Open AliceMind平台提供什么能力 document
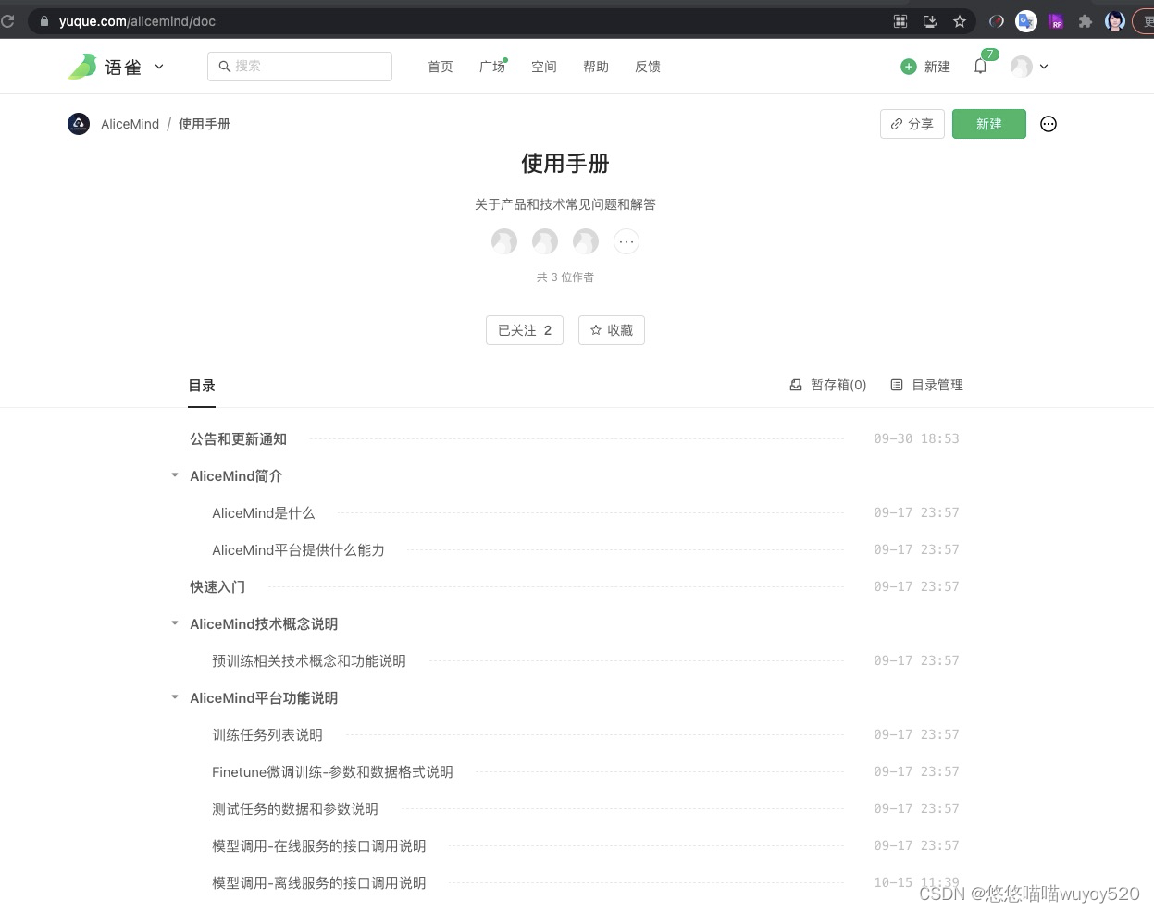 click(x=298, y=550)
